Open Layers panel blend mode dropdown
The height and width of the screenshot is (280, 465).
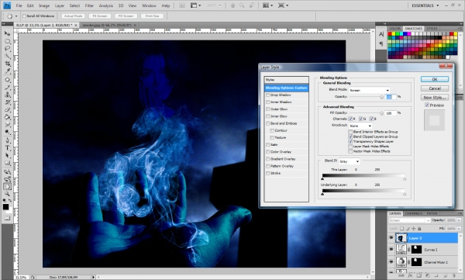pos(409,220)
